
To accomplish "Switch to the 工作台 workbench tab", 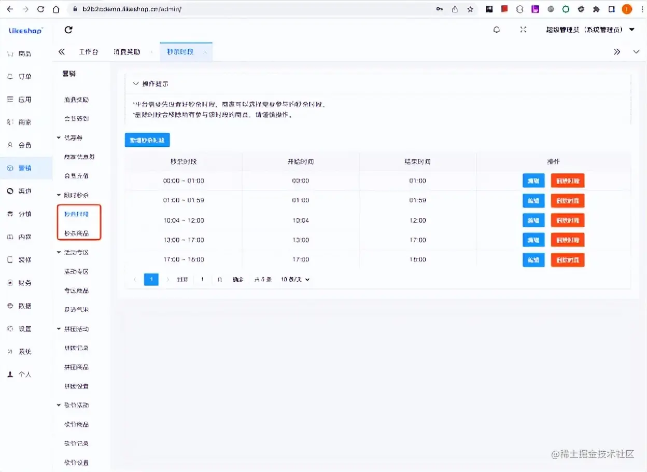I will click(x=89, y=52).
